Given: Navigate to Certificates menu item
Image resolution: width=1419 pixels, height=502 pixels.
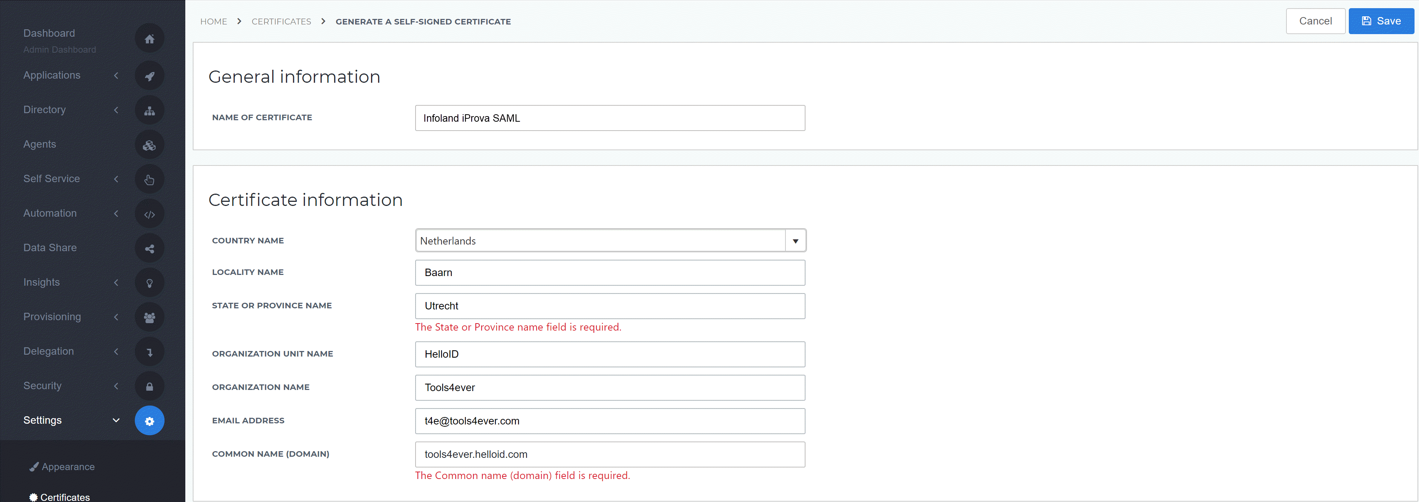Looking at the screenshot, I should pyautogui.click(x=64, y=496).
